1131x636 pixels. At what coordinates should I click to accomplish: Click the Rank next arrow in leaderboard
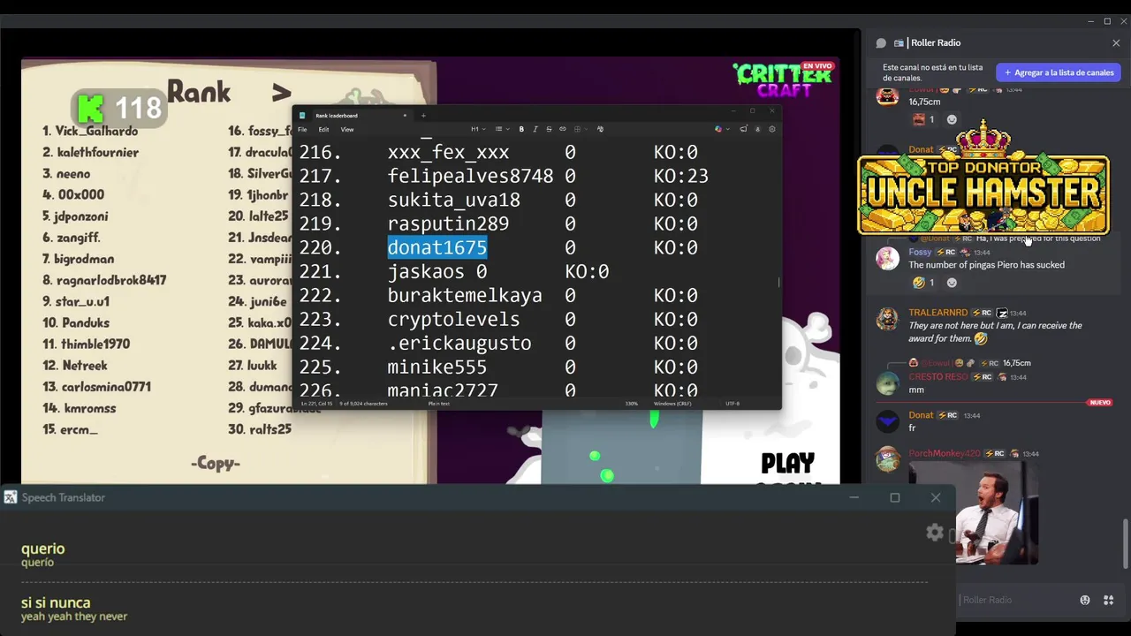(281, 92)
